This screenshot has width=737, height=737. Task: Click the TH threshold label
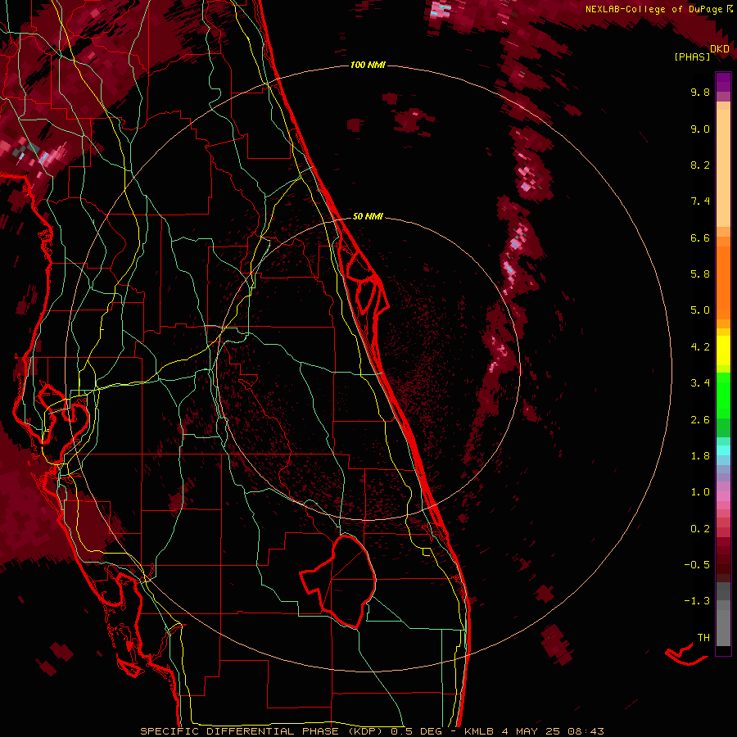(x=703, y=638)
